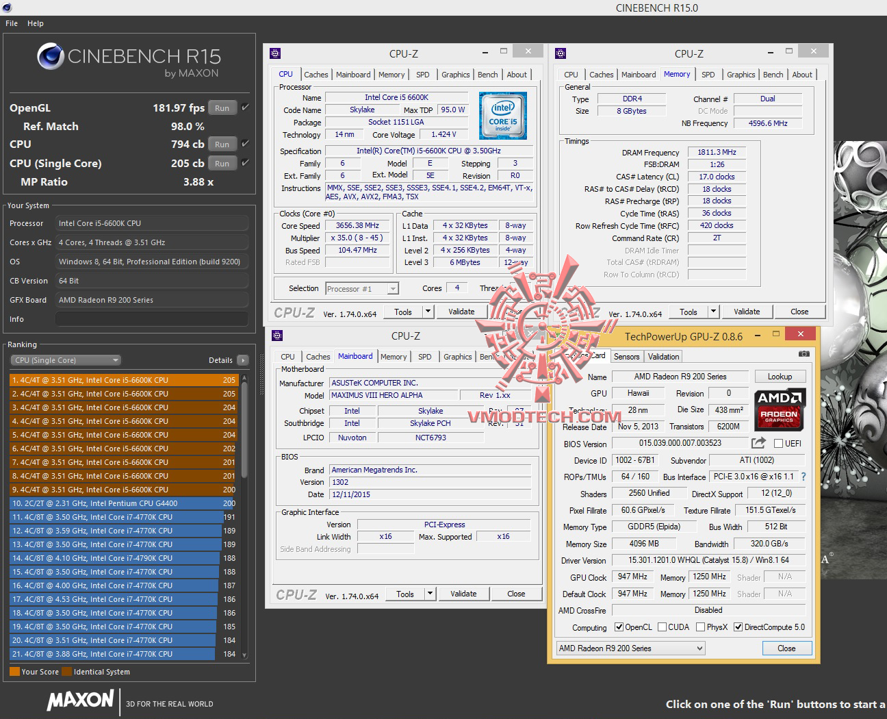Open the Help menu in Cinebench
This screenshot has width=887, height=719.
(x=36, y=23)
